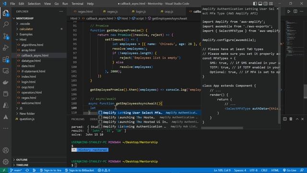The width and height of the screenshot is (307, 173).
Task: Close the bottom panel
Action: point(303,119)
